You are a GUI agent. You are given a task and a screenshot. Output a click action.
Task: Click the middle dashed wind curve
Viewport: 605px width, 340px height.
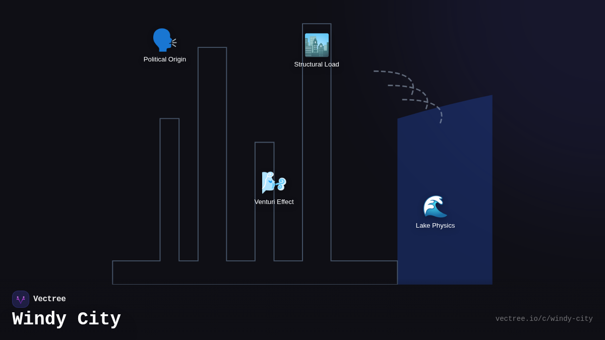[x=413, y=88]
